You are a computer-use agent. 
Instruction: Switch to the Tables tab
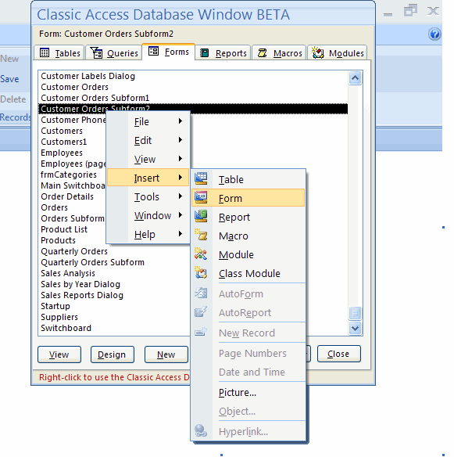tap(59, 52)
